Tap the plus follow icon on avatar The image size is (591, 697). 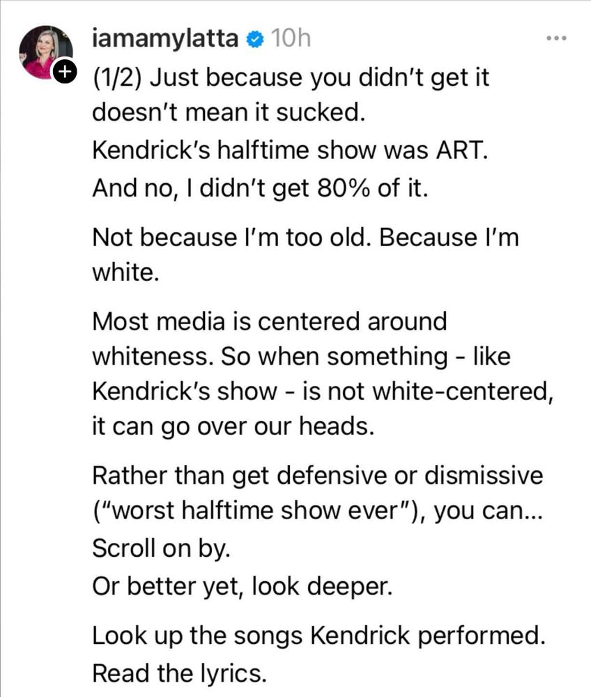[65, 71]
